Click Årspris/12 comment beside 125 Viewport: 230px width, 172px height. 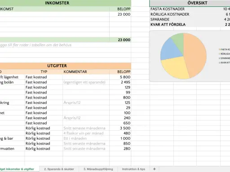click(72, 103)
